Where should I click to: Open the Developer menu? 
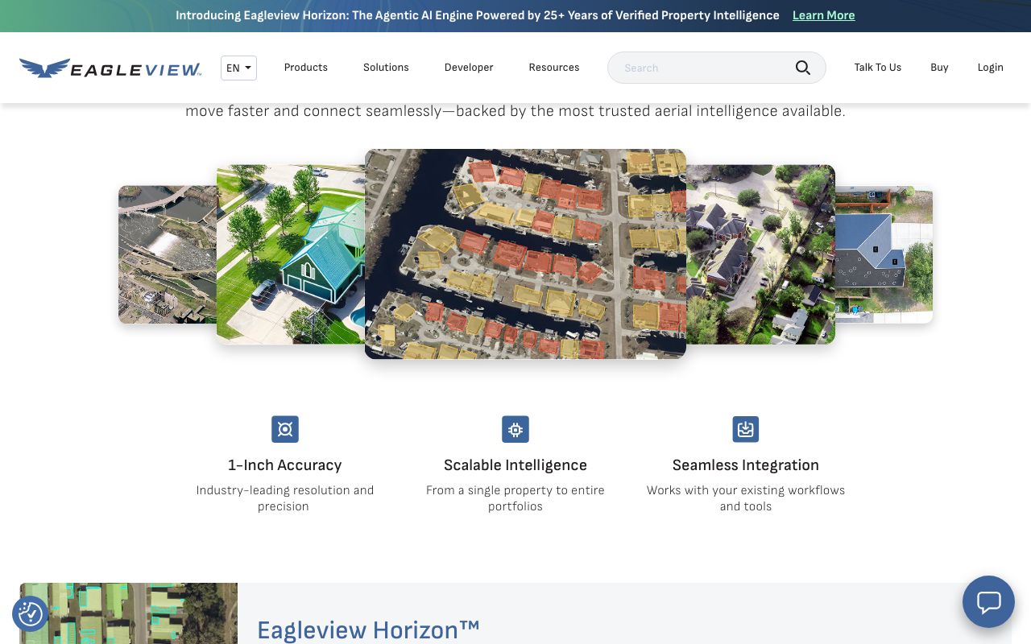(469, 68)
